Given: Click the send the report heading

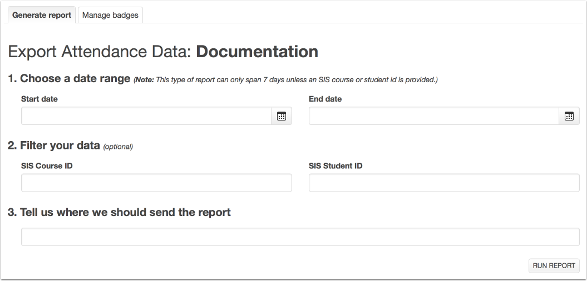Looking at the screenshot, I should (119, 212).
